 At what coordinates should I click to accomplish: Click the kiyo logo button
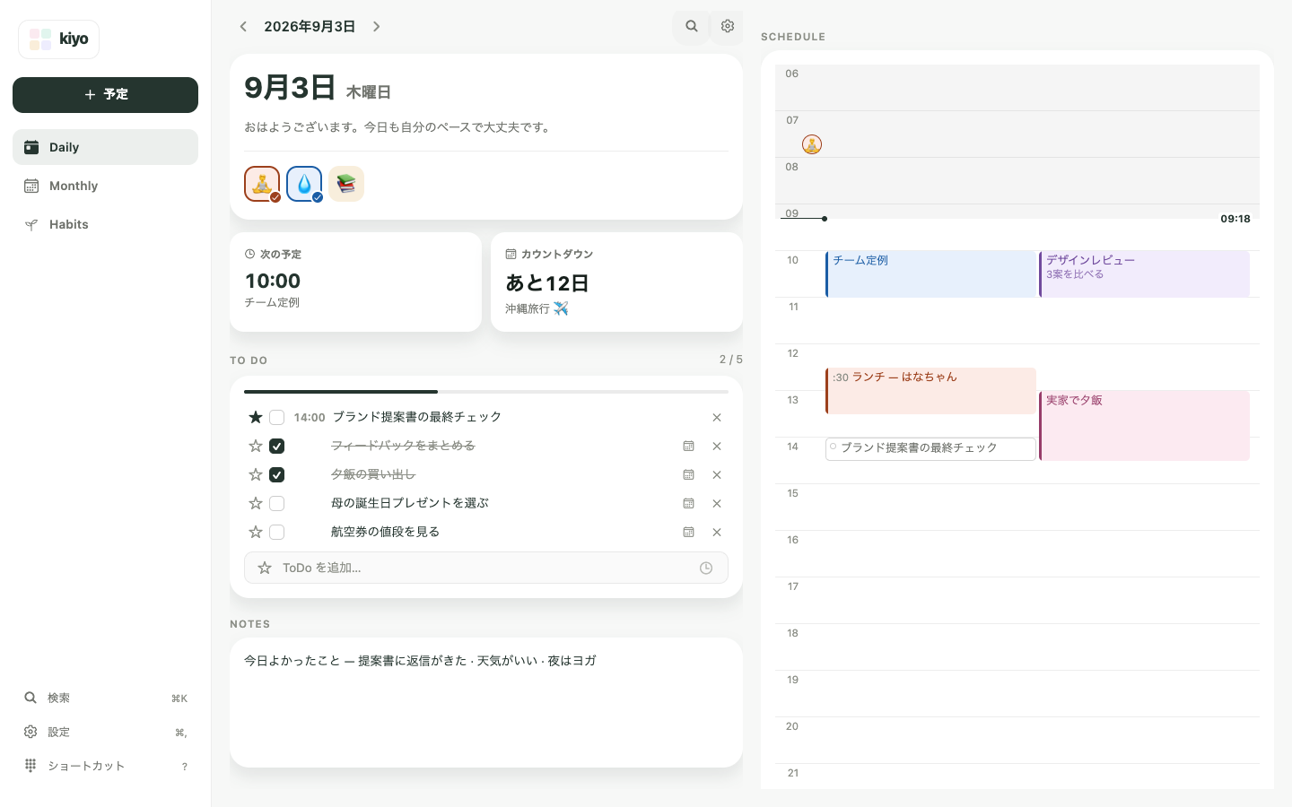58,39
